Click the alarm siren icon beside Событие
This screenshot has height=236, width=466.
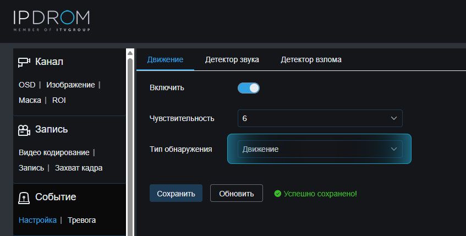(x=24, y=197)
